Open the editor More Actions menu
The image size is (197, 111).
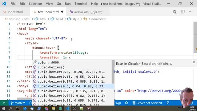[191, 12]
